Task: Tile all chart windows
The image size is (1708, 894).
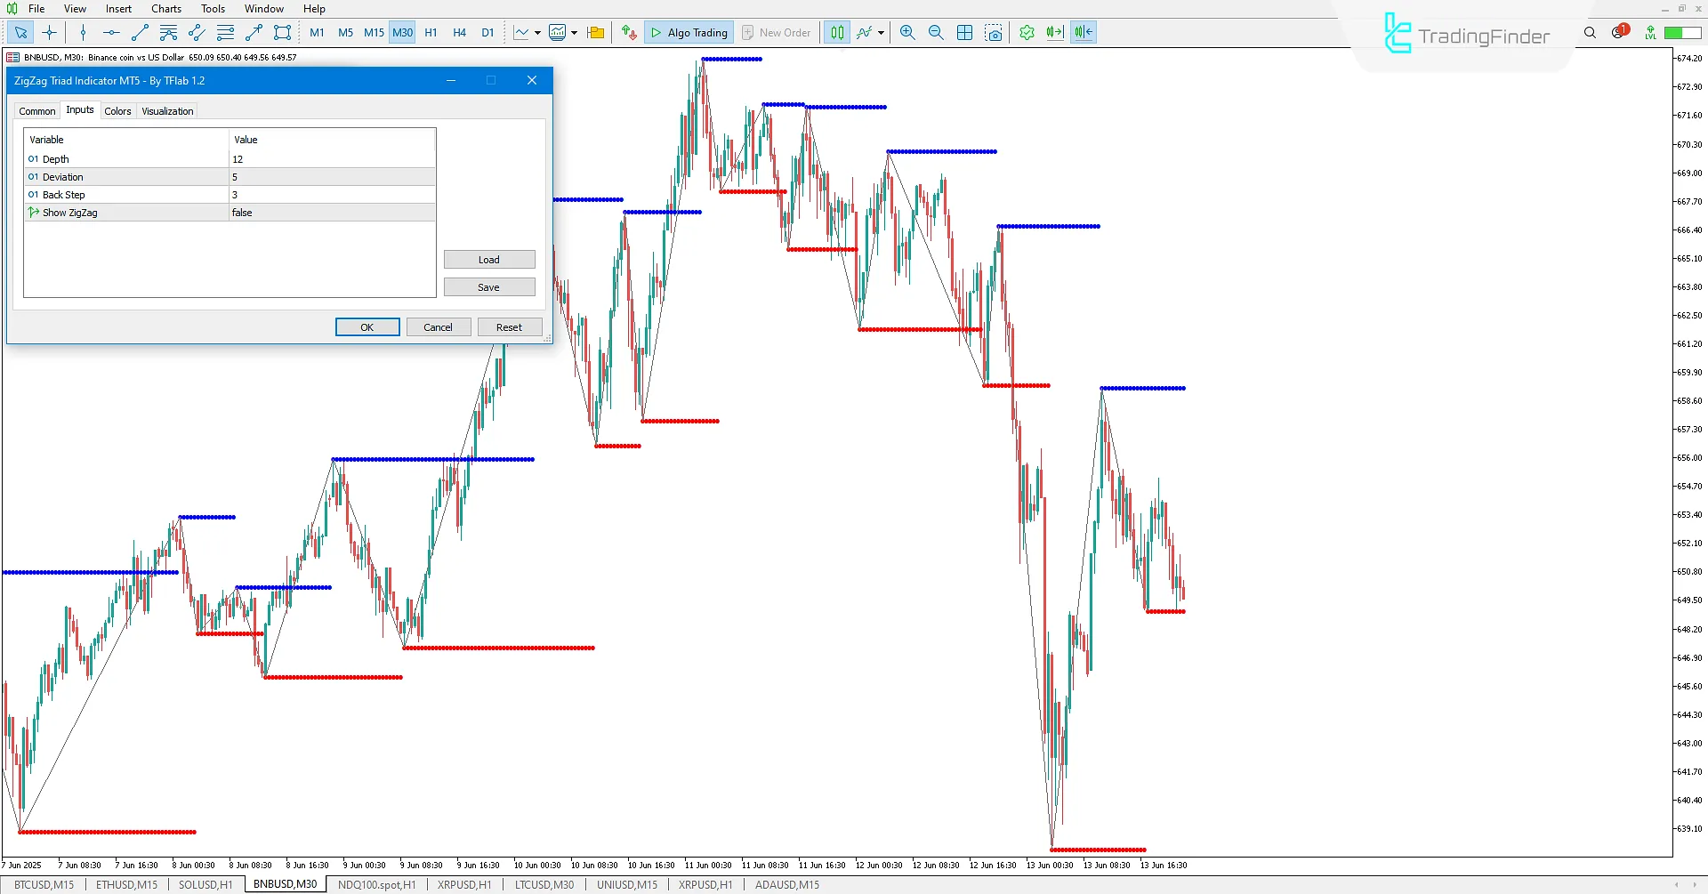Action: pos(964,32)
